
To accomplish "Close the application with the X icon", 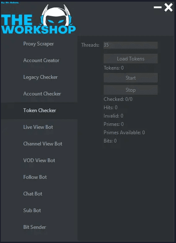I will (169, 8).
